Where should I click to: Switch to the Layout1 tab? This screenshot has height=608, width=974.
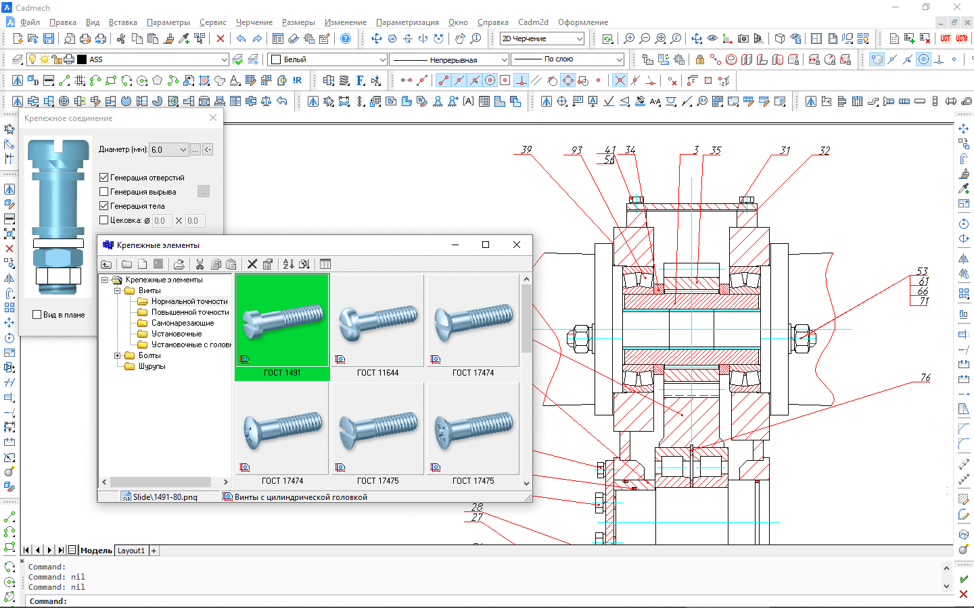pyautogui.click(x=131, y=551)
